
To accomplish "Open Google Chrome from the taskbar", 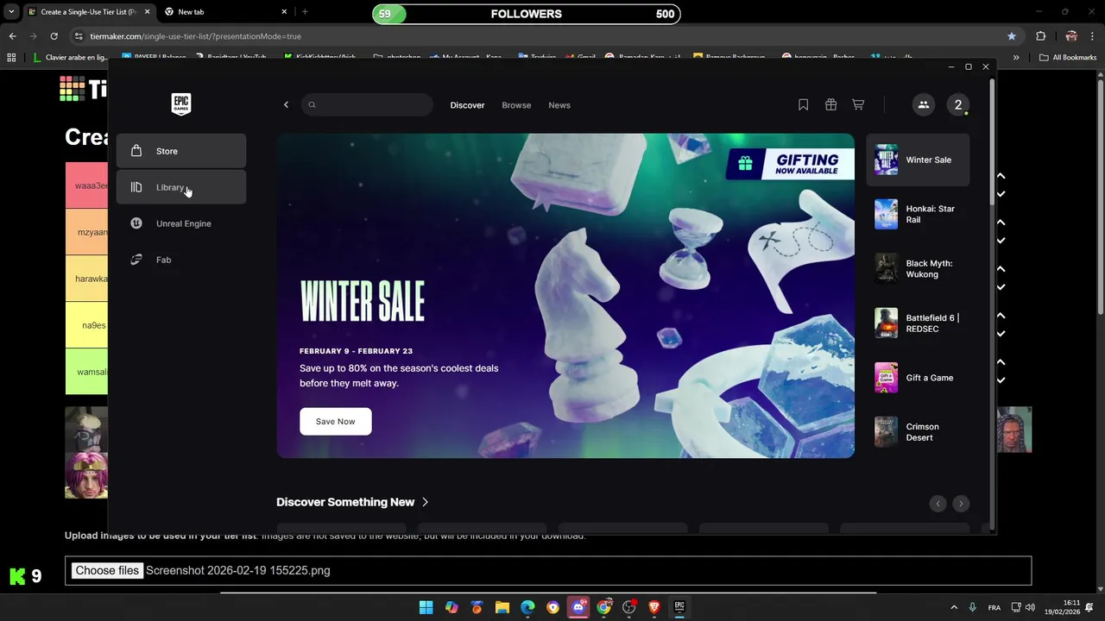I will pos(603,607).
